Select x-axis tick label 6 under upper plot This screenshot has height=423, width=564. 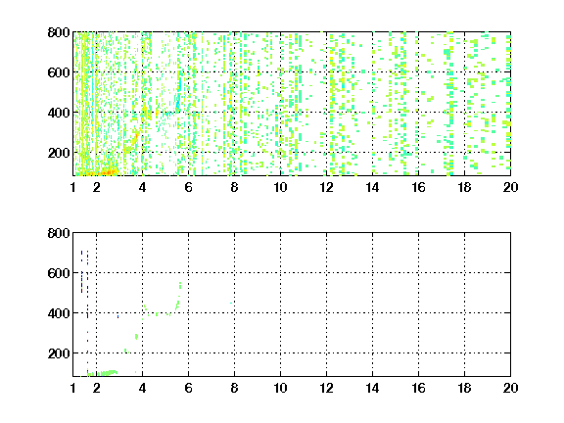[x=188, y=187]
